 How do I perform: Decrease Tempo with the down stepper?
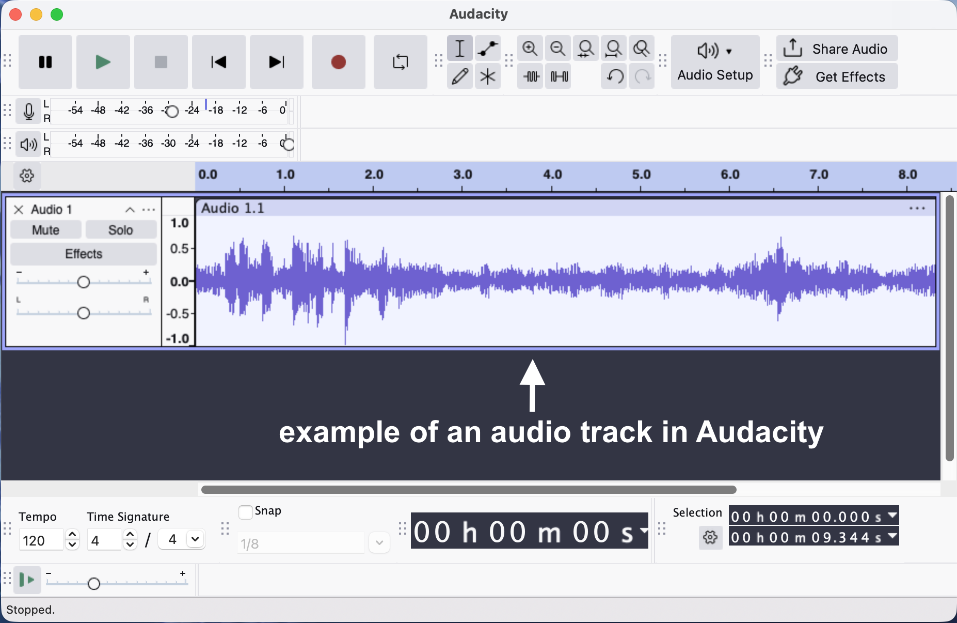pyautogui.click(x=73, y=545)
